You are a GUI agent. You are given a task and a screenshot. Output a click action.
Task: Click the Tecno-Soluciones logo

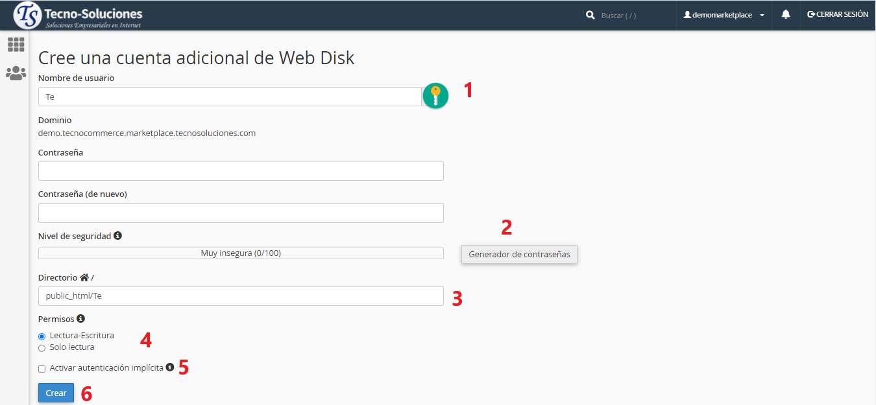(x=78, y=16)
